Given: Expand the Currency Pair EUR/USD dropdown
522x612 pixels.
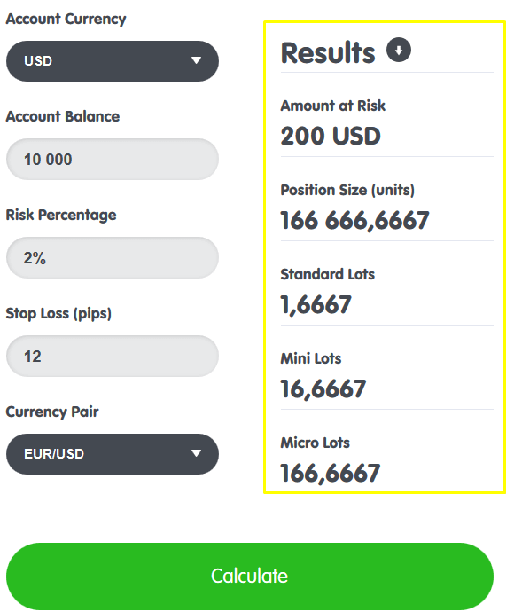Looking at the screenshot, I should 113,454.
